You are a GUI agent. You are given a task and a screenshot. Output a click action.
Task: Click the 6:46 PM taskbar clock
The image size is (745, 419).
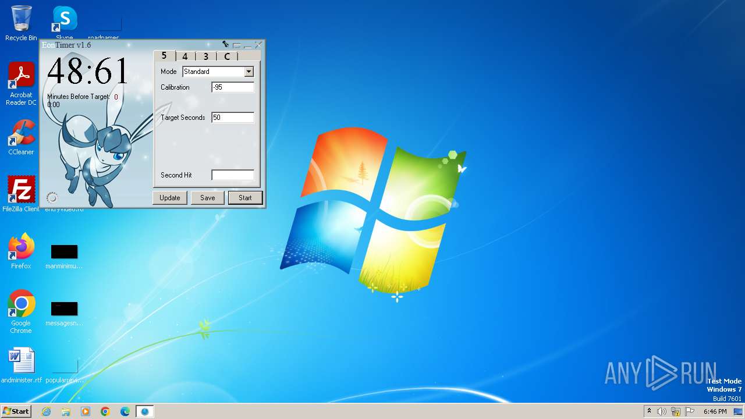[x=715, y=411]
